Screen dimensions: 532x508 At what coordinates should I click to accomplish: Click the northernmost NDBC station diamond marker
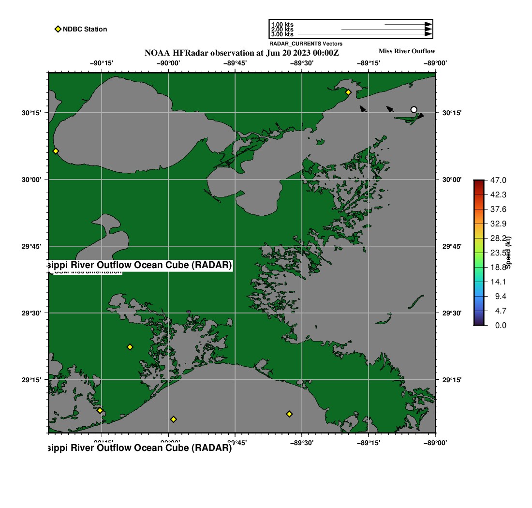point(348,92)
